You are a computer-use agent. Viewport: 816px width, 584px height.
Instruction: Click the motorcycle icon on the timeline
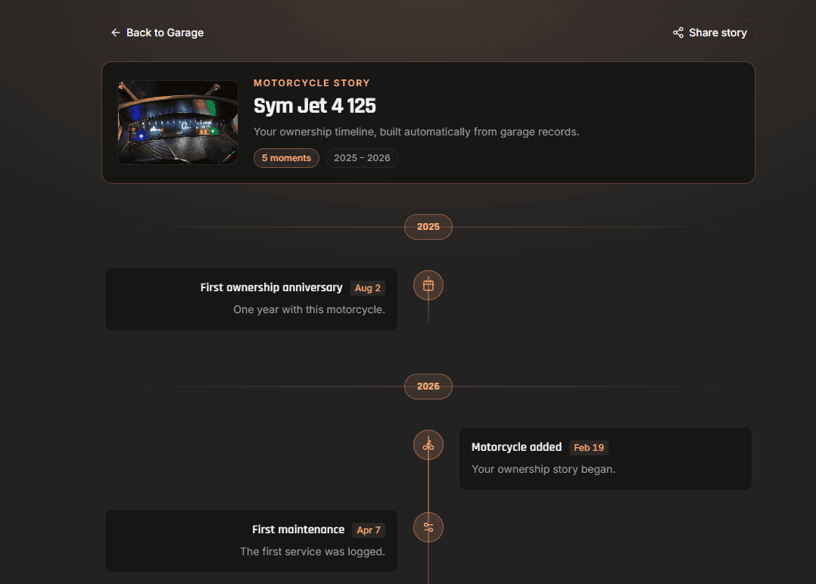[x=428, y=445]
